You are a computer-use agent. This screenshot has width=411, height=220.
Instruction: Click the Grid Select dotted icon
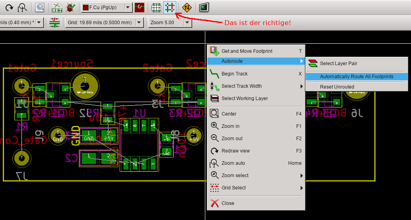pyautogui.click(x=214, y=188)
